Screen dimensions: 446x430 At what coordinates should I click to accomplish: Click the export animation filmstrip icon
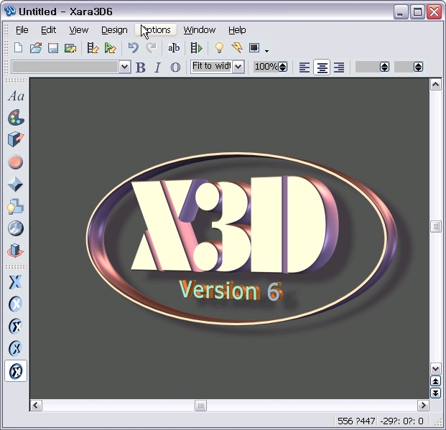pos(93,48)
